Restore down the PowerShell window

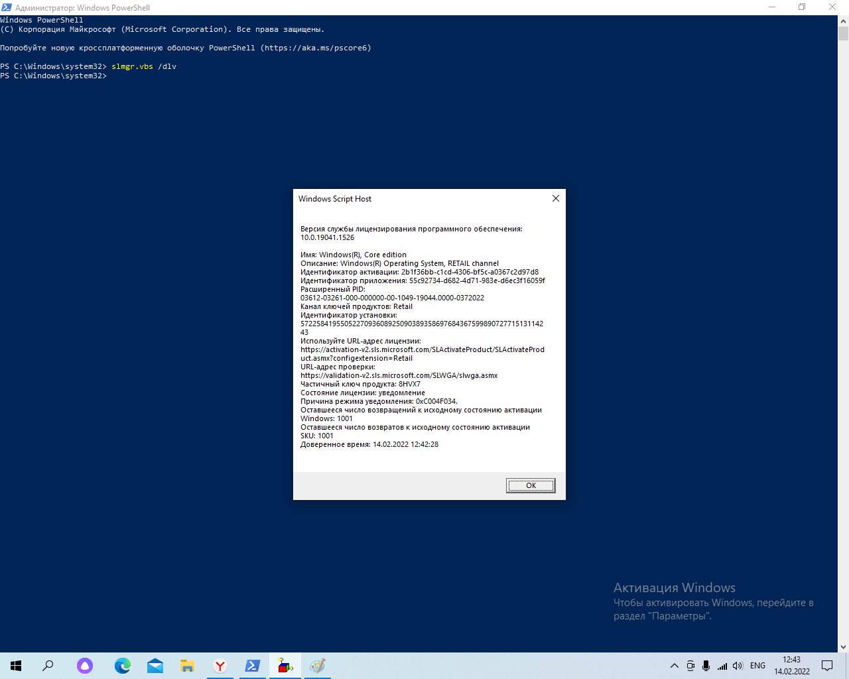802,7
